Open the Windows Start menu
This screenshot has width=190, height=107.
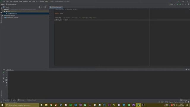coord(2,105)
